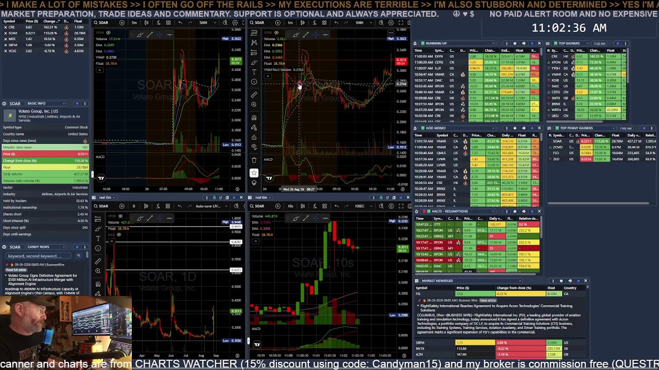This screenshot has width=659, height=370.
Task: Toggle Halts - Resumptions alert bell
Action: pyautogui.click(x=417, y=211)
